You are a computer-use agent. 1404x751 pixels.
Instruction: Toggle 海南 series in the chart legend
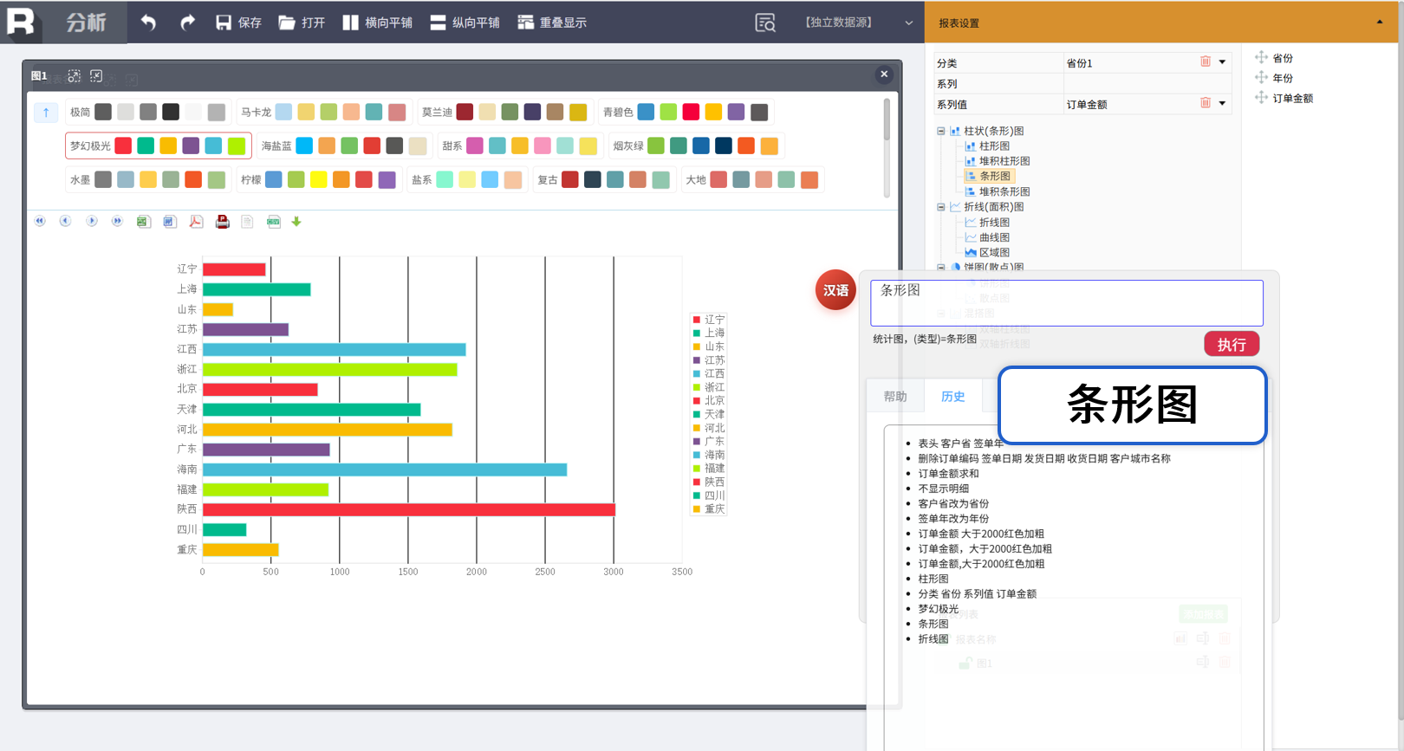709,455
